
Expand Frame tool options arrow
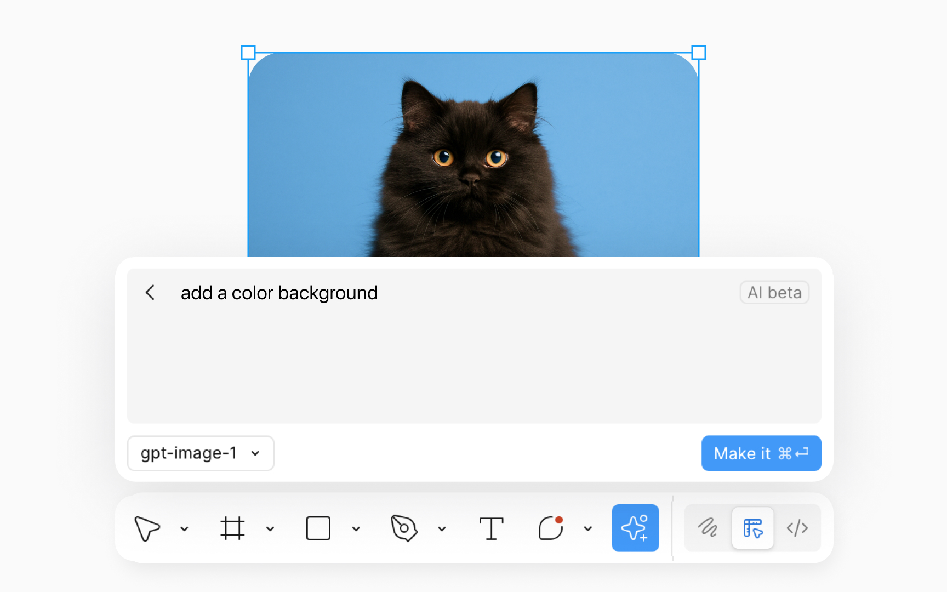point(270,529)
